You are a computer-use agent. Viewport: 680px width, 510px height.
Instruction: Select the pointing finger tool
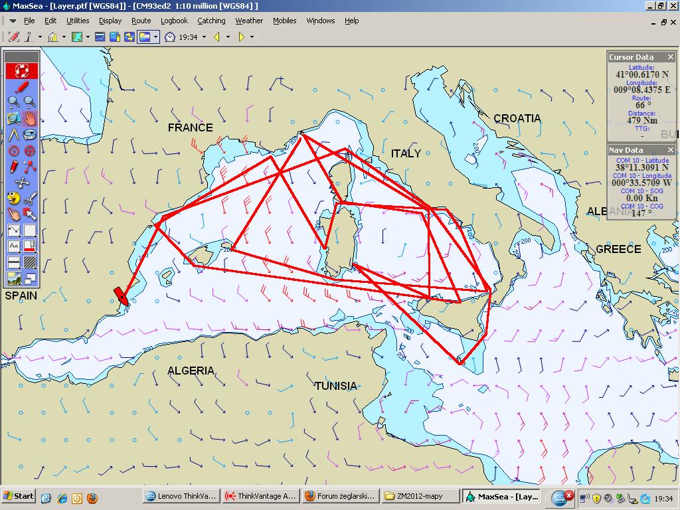coord(13,214)
